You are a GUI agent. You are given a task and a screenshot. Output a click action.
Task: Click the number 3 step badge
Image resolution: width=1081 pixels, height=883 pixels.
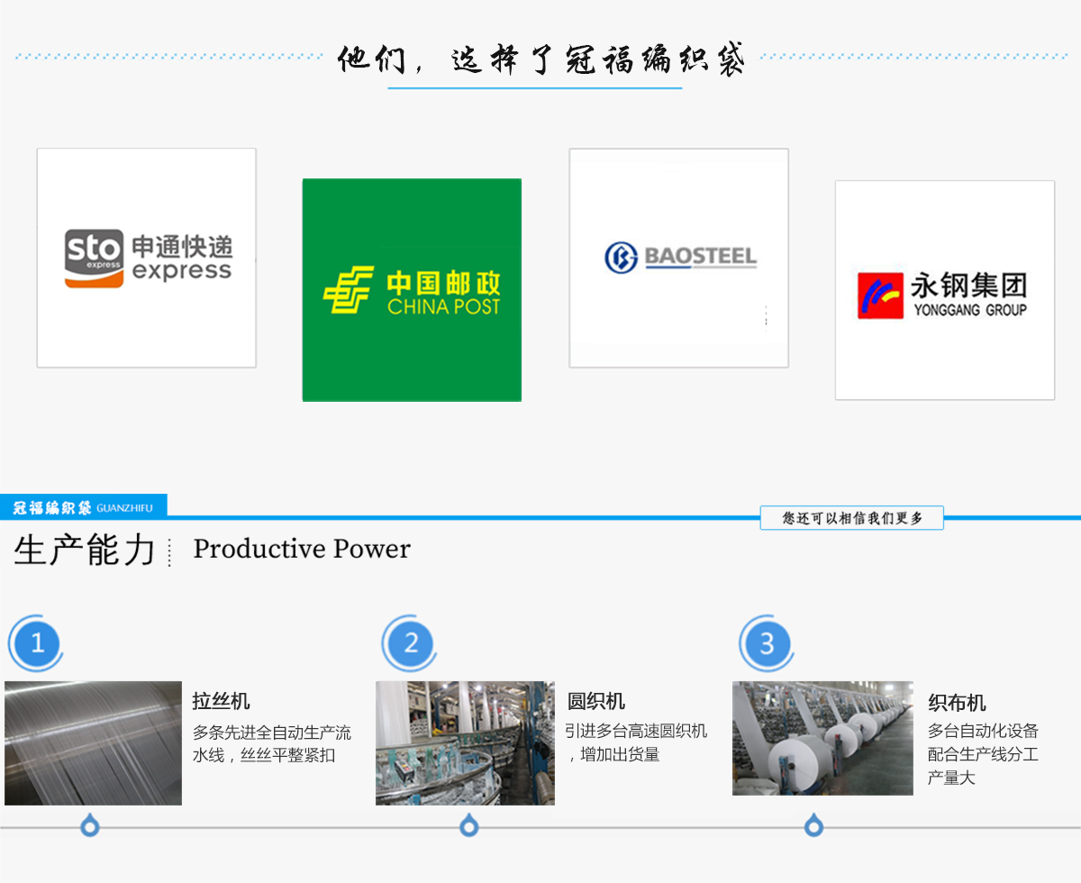point(768,643)
